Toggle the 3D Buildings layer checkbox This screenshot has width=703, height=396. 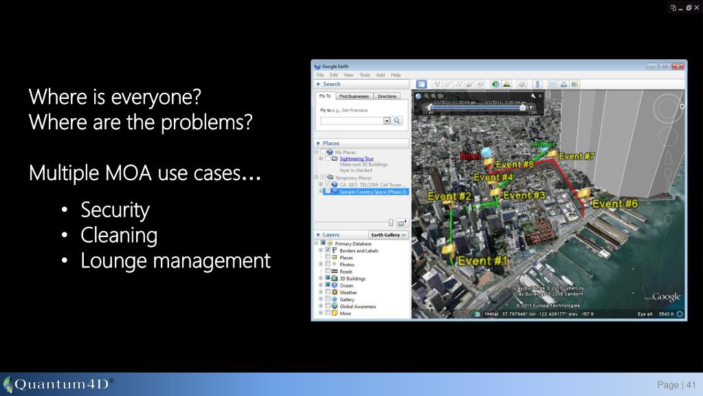pyautogui.click(x=328, y=278)
